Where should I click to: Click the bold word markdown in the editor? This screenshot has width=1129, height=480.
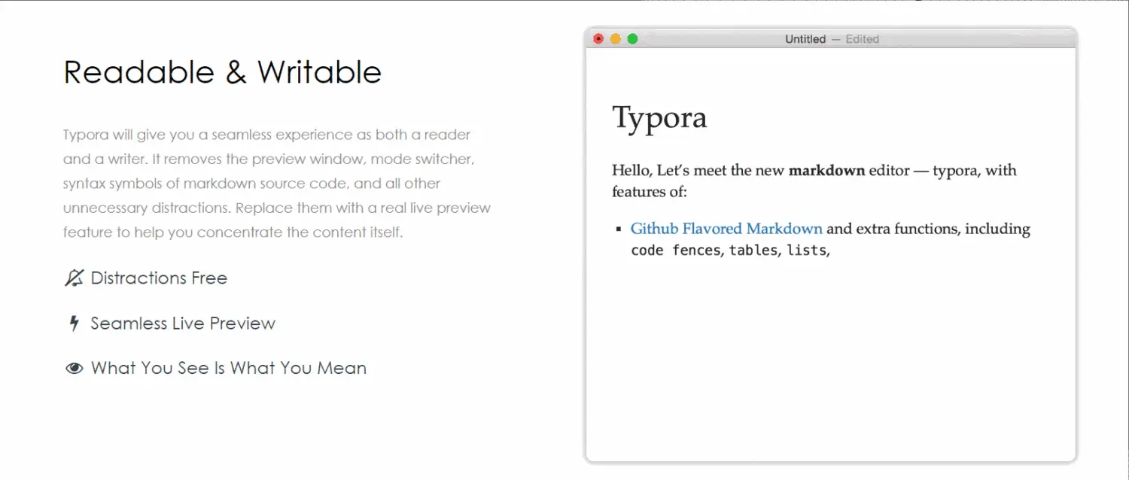[x=826, y=170]
